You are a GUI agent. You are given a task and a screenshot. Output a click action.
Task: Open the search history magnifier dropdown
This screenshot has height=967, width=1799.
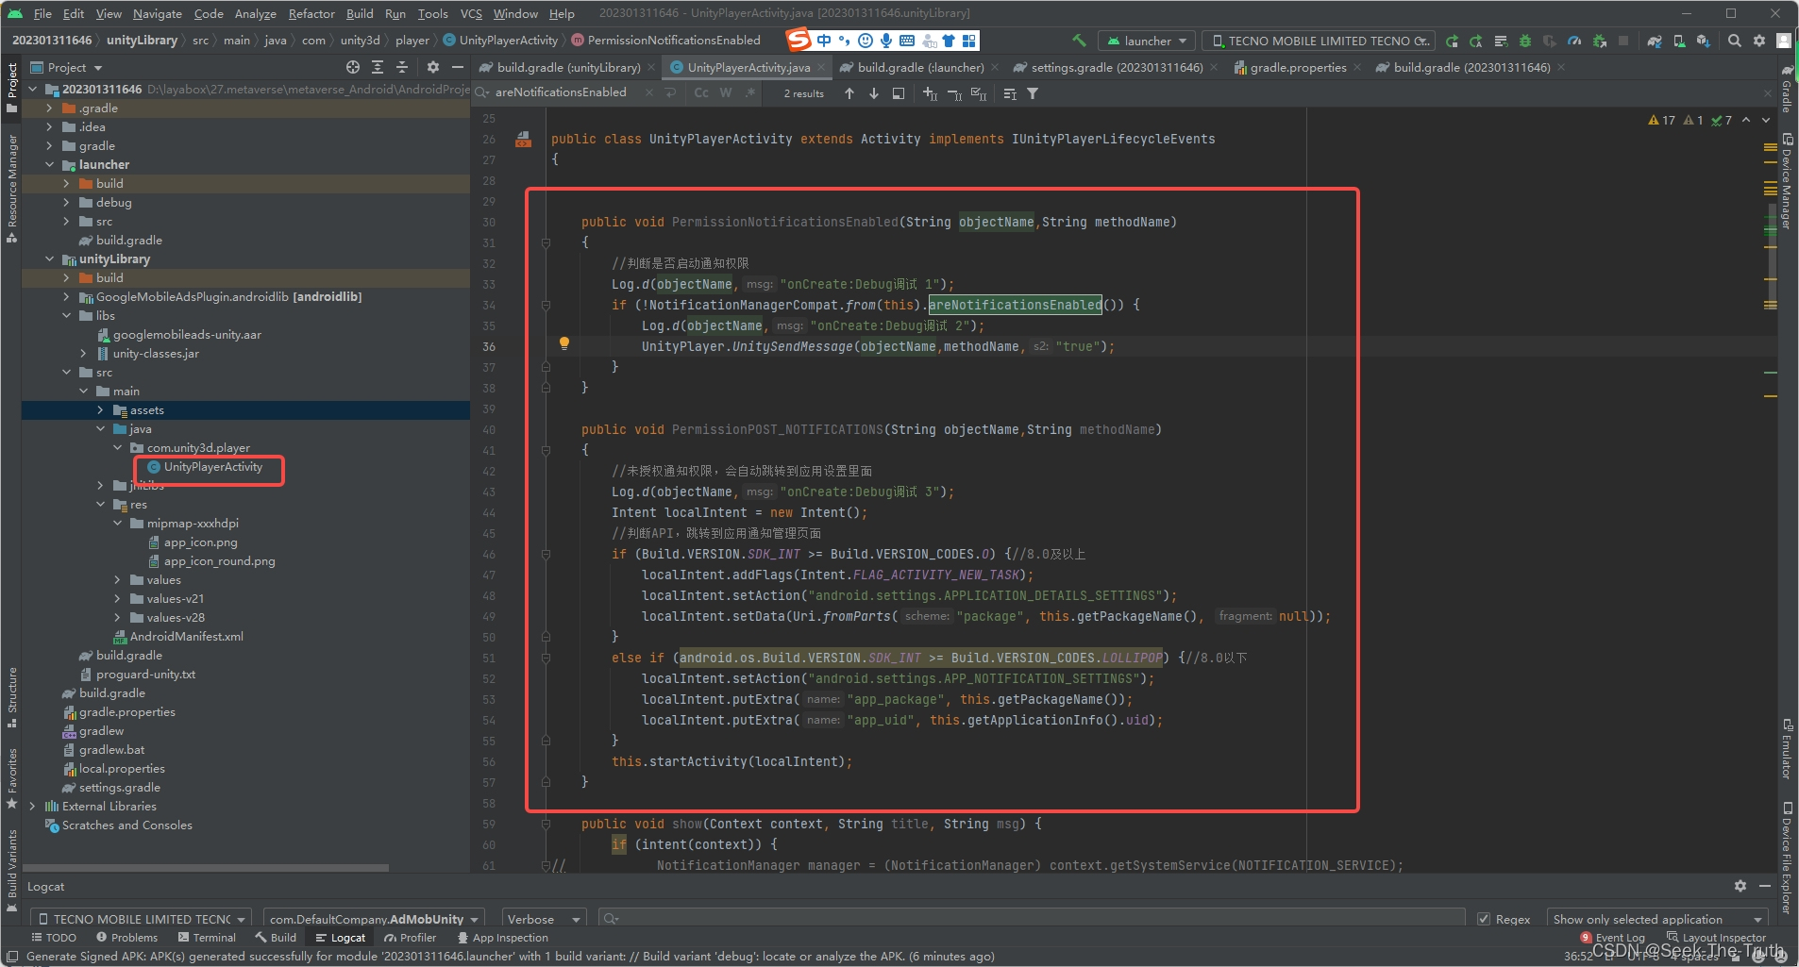(482, 92)
